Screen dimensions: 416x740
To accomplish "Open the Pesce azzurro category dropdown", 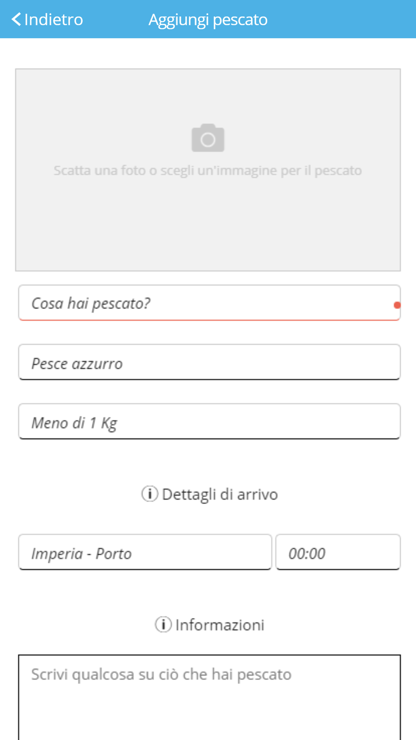I will [209, 362].
